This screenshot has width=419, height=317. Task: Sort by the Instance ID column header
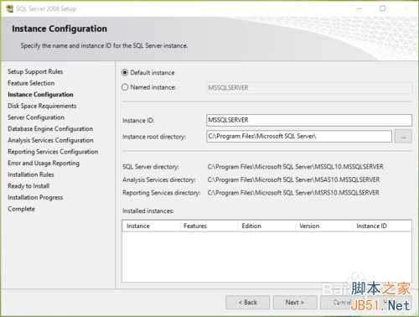[382, 226]
